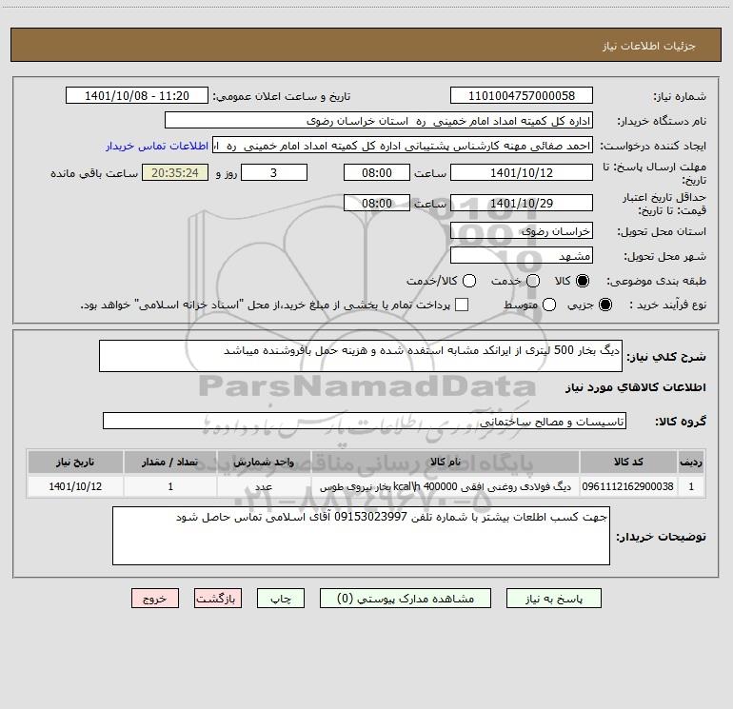
Task: Click the ساعت باقی مانده label
Action: (94, 173)
